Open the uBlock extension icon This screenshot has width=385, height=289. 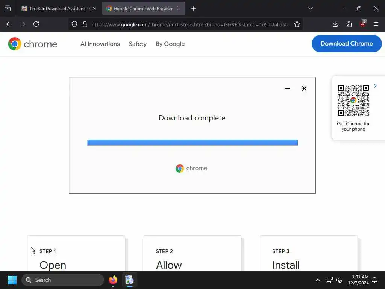pyautogui.click(x=363, y=24)
